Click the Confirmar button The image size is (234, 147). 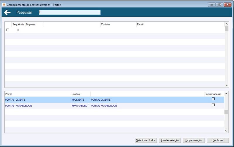click(x=218, y=140)
